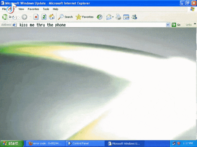Expand the address bar dropdown
197x147 pixels.
click(168, 25)
